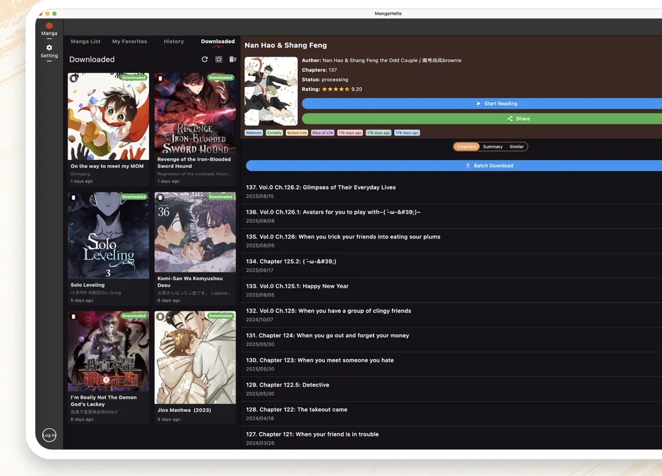Screen dimensions: 662x476
Task: Select the Downloaded tab
Action: tap(217, 41)
